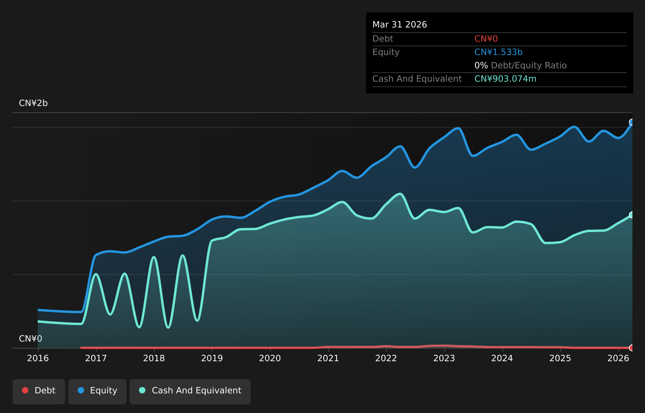Click the blue Equity legend dot

(81, 390)
